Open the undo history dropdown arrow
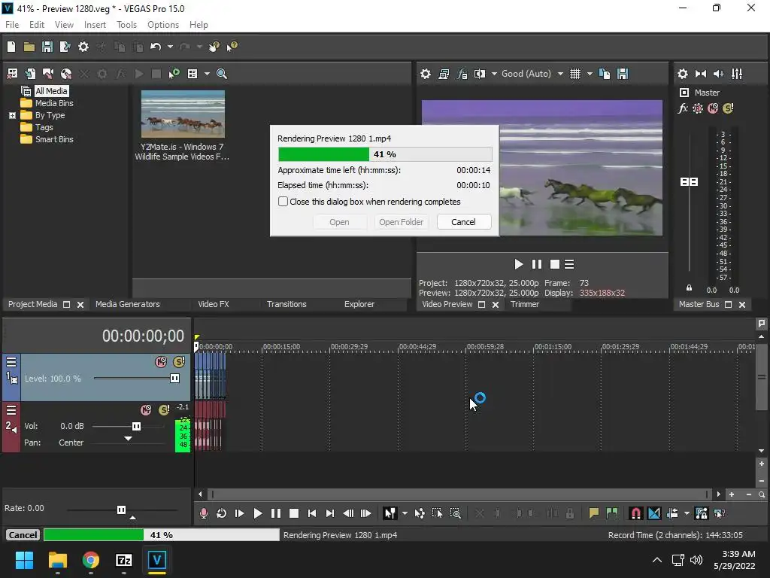Image resolution: width=770 pixels, height=578 pixels. click(x=170, y=47)
